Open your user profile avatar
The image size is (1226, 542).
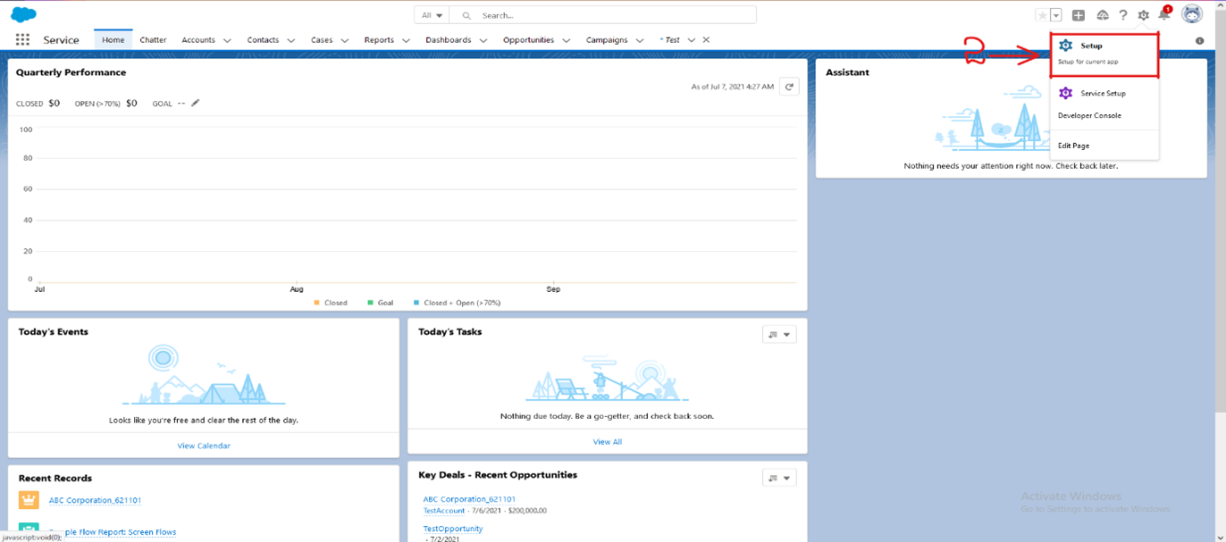pyautogui.click(x=1191, y=14)
